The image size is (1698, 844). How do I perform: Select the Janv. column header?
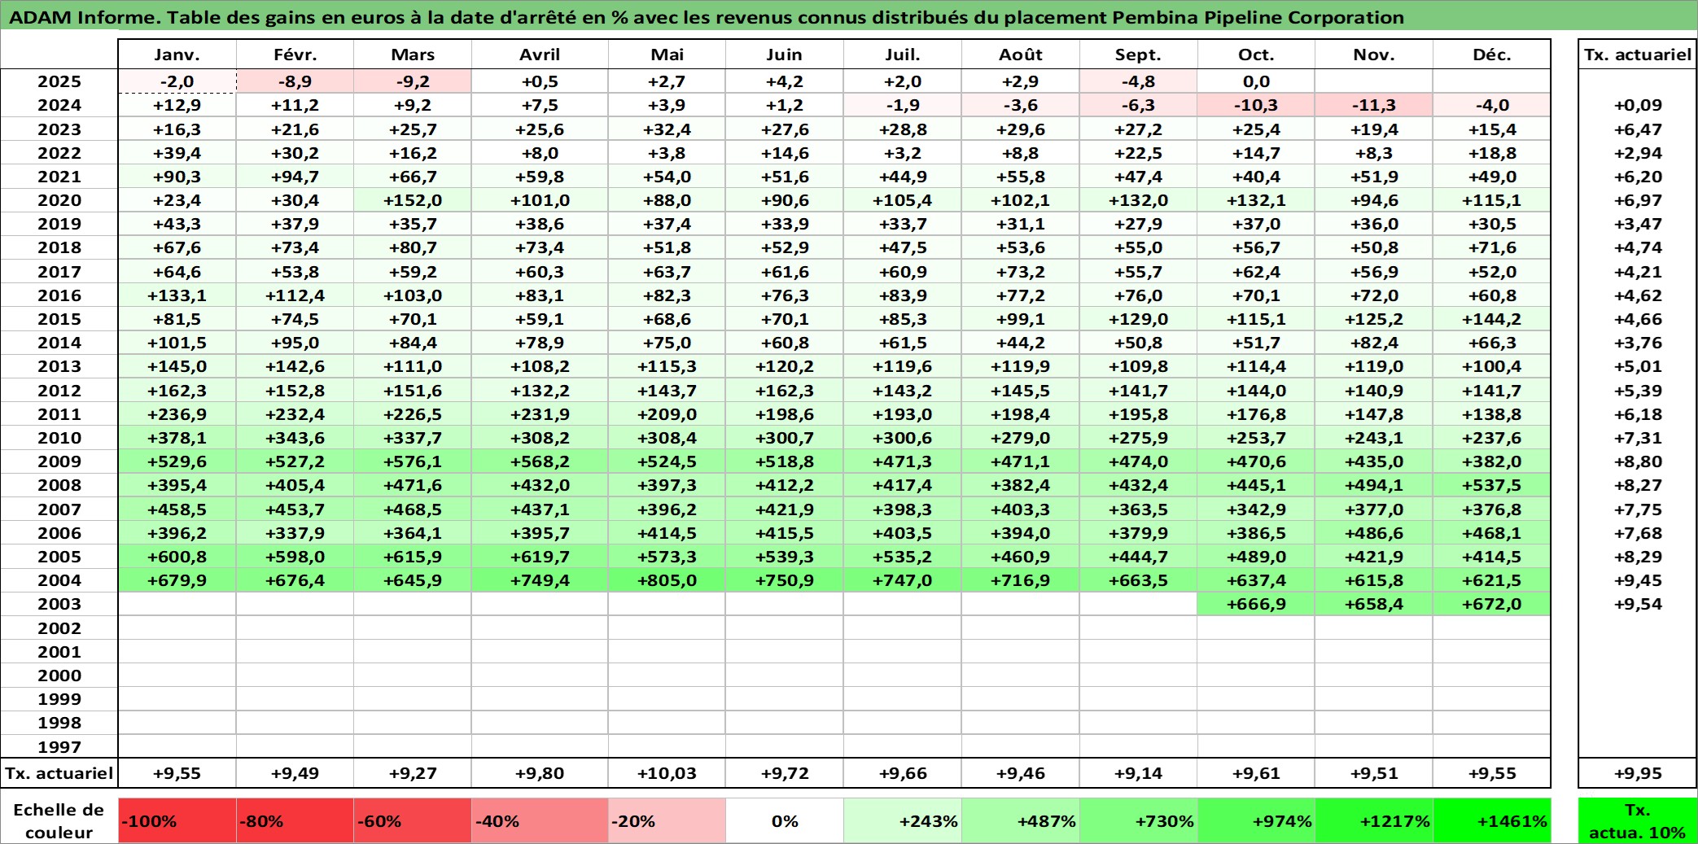(177, 55)
